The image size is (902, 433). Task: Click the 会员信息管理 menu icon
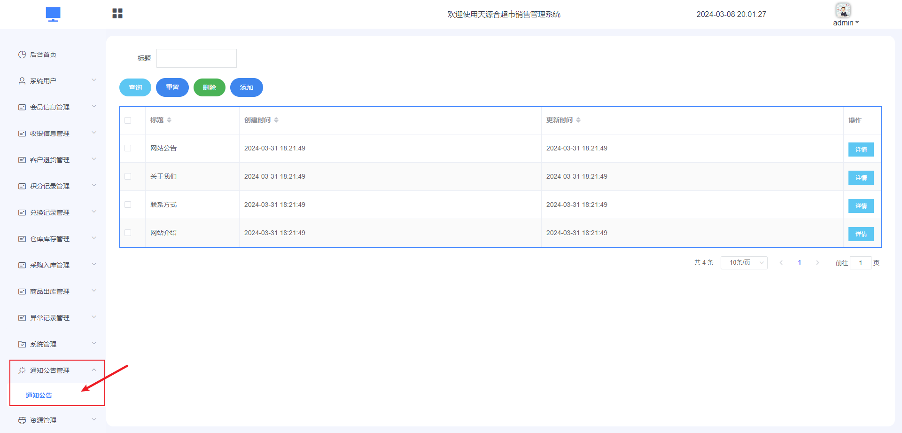pos(22,107)
